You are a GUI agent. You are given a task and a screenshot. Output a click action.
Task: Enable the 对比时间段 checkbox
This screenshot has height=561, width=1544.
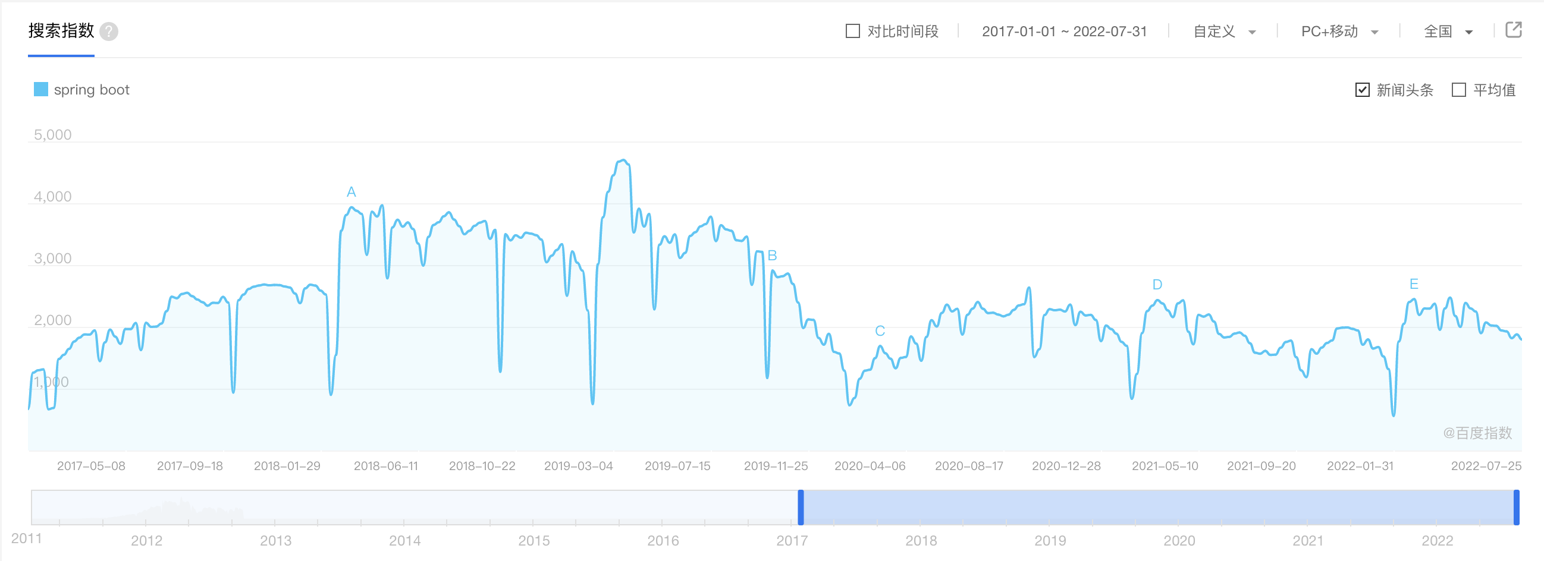pos(852,31)
